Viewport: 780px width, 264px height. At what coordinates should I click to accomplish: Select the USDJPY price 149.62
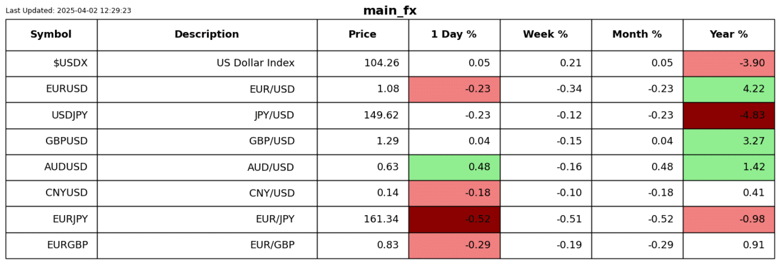click(x=381, y=115)
